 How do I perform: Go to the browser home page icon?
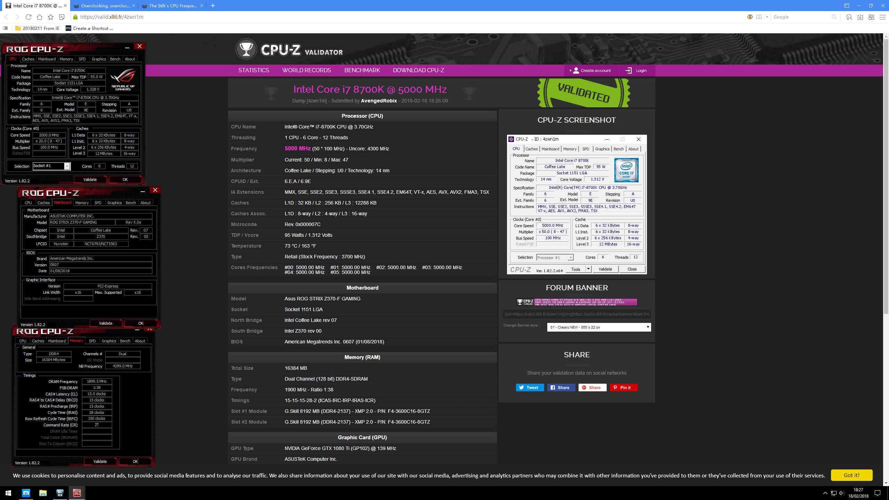[40, 17]
